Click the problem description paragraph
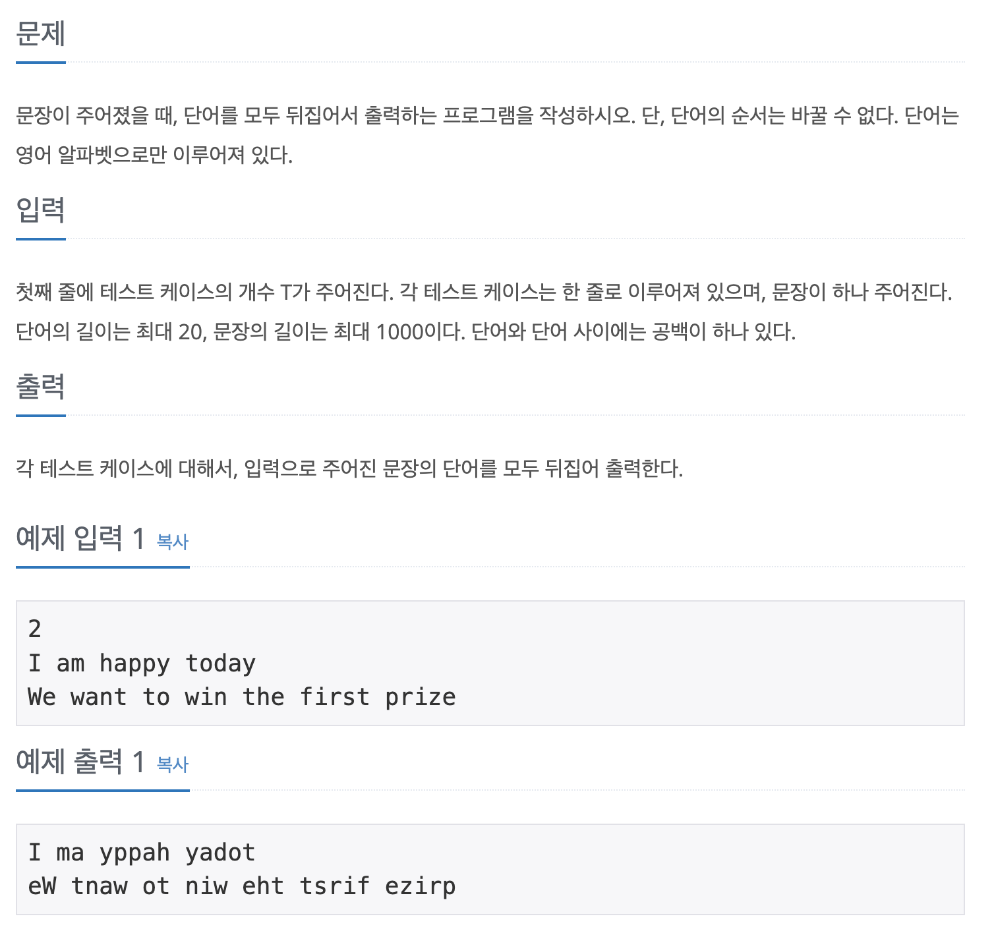 [x=488, y=136]
